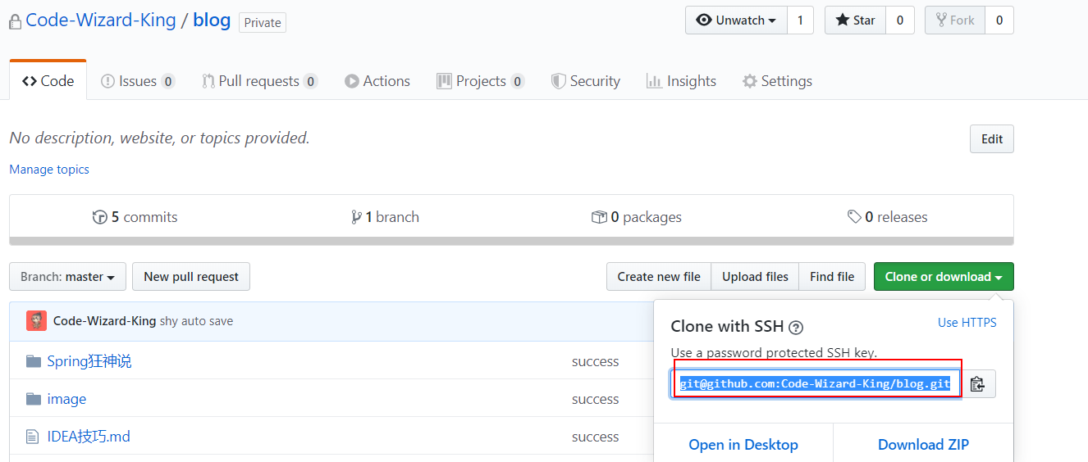Click Create new file

pos(659,277)
